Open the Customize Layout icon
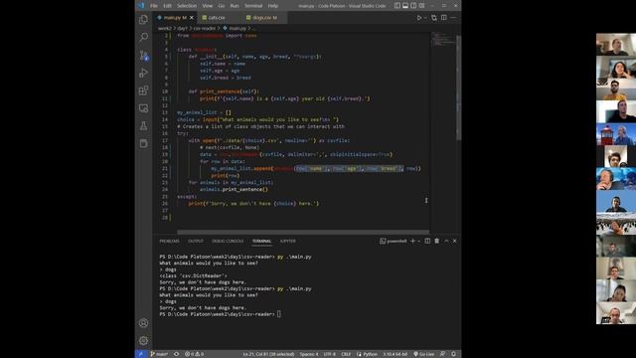Viewport: 636px width, 358px height. click(x=421, y=6)
